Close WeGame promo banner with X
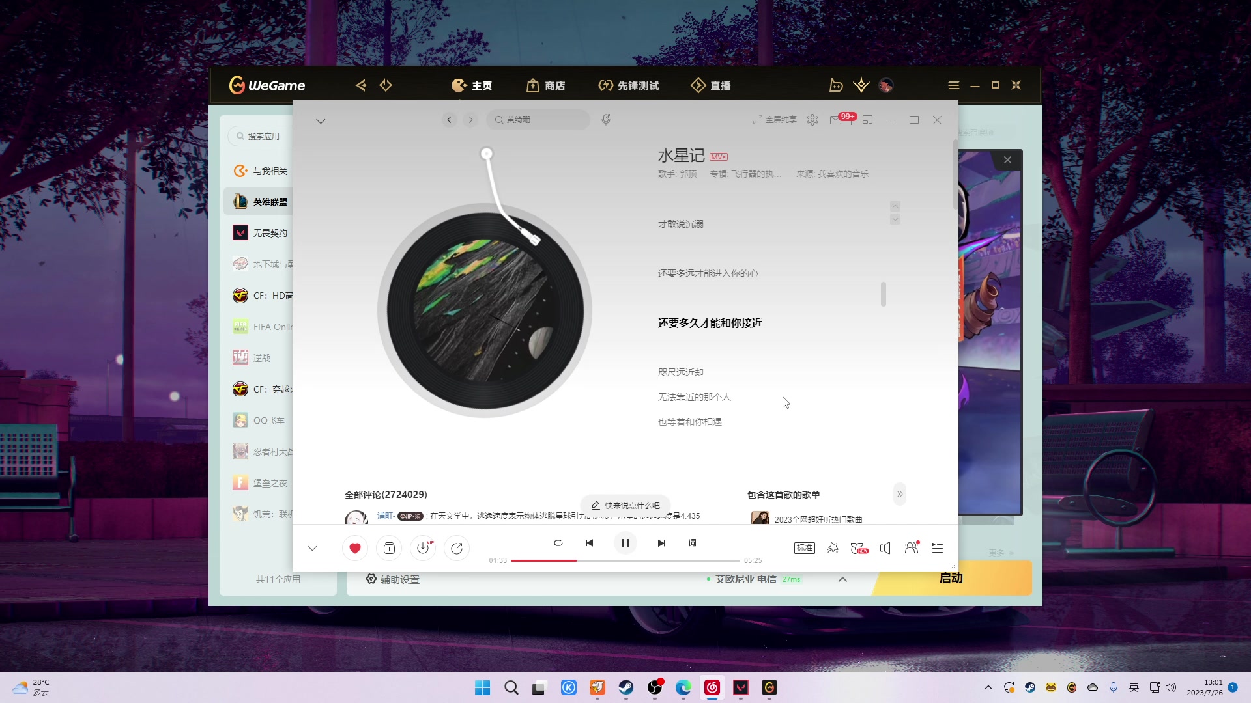The height and width of the screenshot is (703, 1251). pos(1007,159)
